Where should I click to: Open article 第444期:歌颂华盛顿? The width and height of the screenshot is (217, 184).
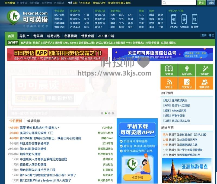pos(33,149)
